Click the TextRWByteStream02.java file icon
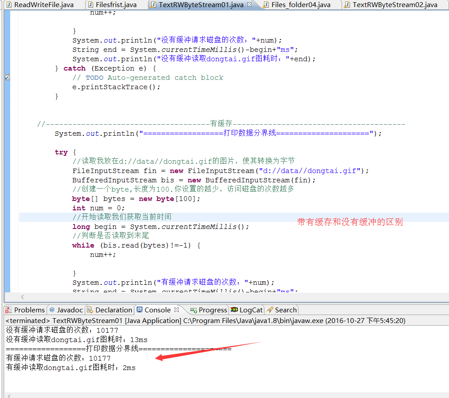The image size is (449, 398). tap(347, 5)
